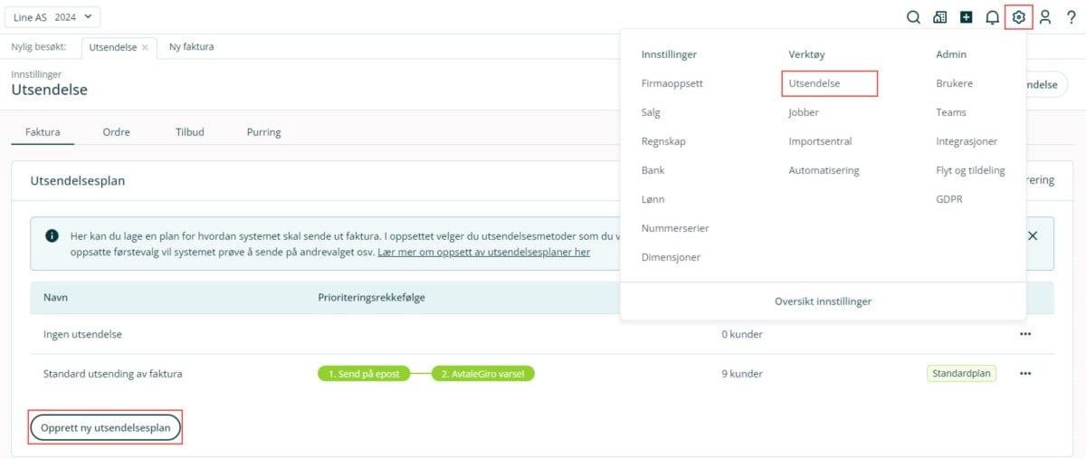Dismiss the info banner with X
The image size is (1086, 459).
point(1032,235)
